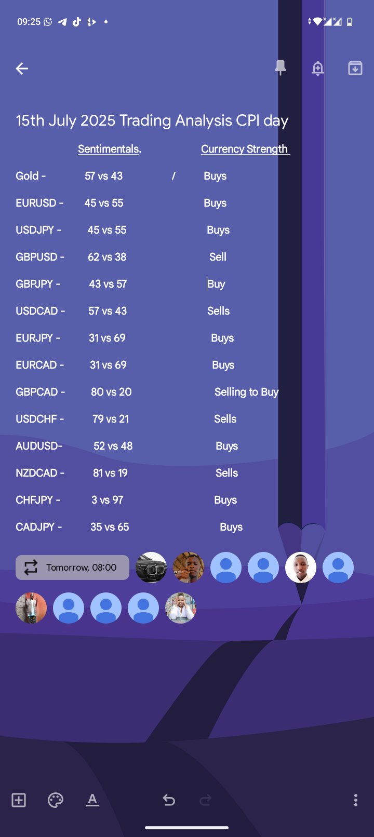The image size is (374, 837).
Task: Open the Tomorrow, 08:00 reminder chip
Action: [x=72, y=568]
